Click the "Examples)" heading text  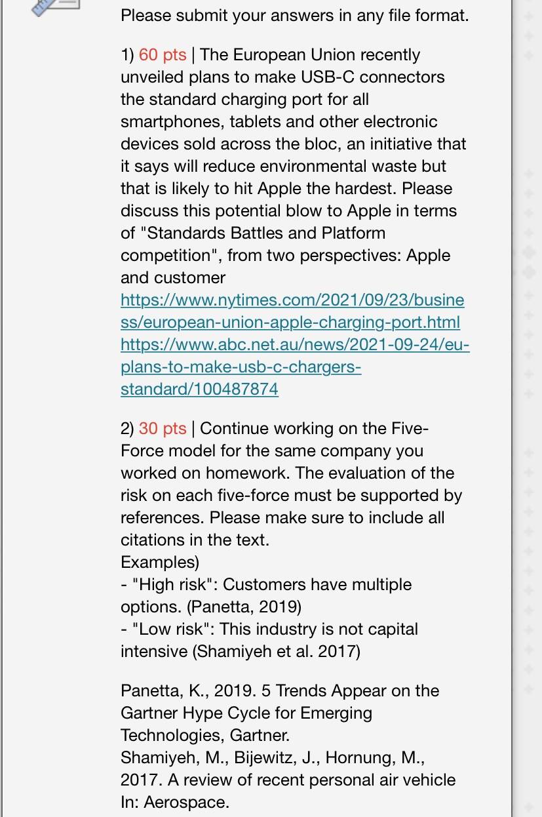(x=160, y=563)
